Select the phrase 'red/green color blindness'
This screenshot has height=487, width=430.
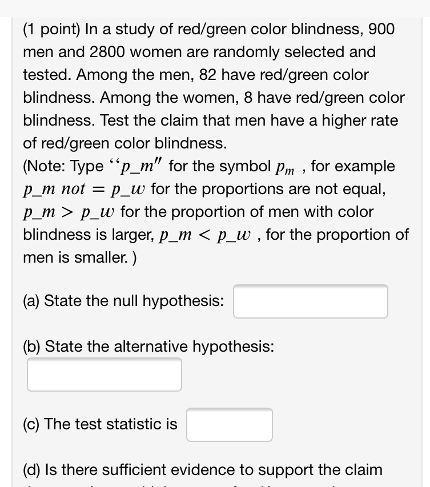coord(263,29)
